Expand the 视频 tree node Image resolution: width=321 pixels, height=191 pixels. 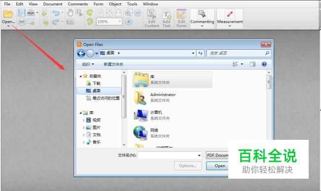click(84, 121)
